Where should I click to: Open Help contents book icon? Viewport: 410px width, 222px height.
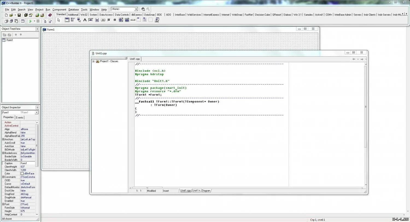point(50,15)
